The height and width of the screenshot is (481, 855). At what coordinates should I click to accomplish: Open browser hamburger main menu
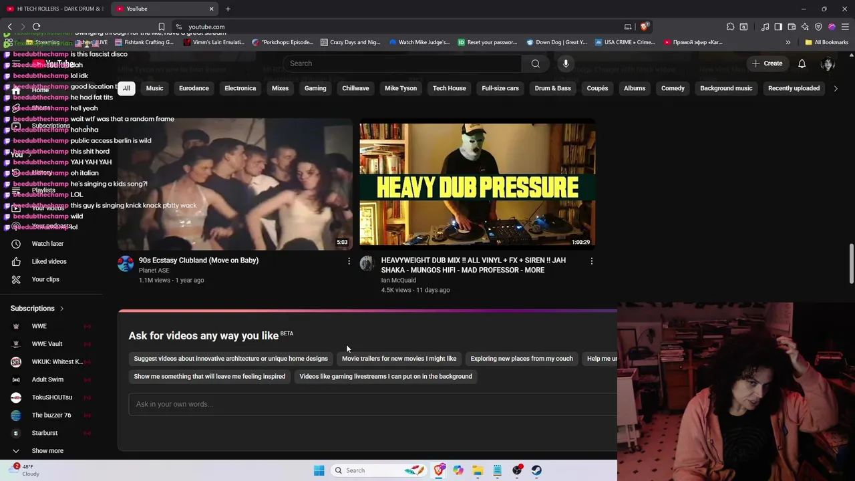click(845, 27)
